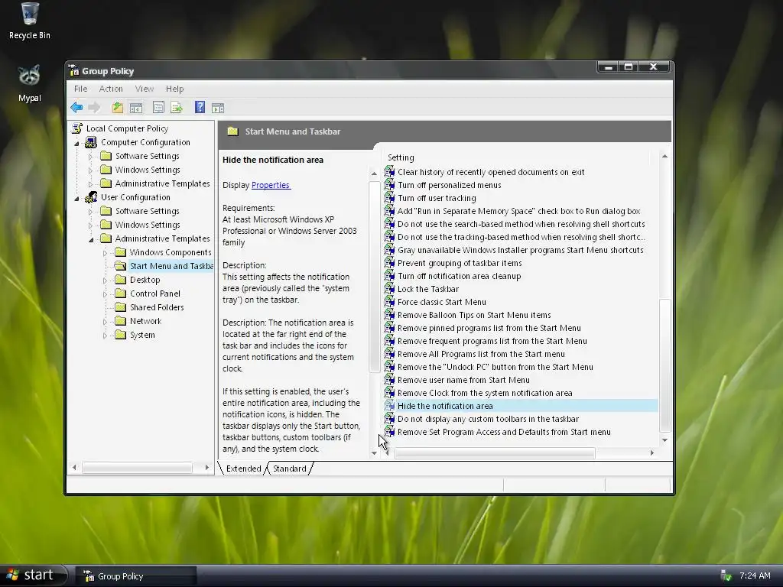Toggle Show/Hide Console Tree toolbar icon
Viewport: 783px width, 587px height.
tap(136, 107)
